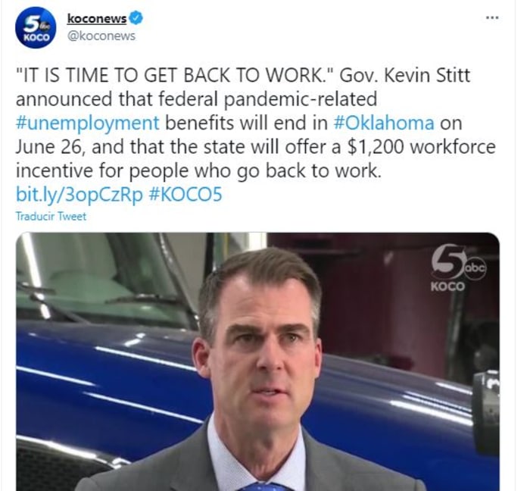Open the tweet's three-dot more menu
The height and width of the screenshot is (491, 530).
pos(492,17)
